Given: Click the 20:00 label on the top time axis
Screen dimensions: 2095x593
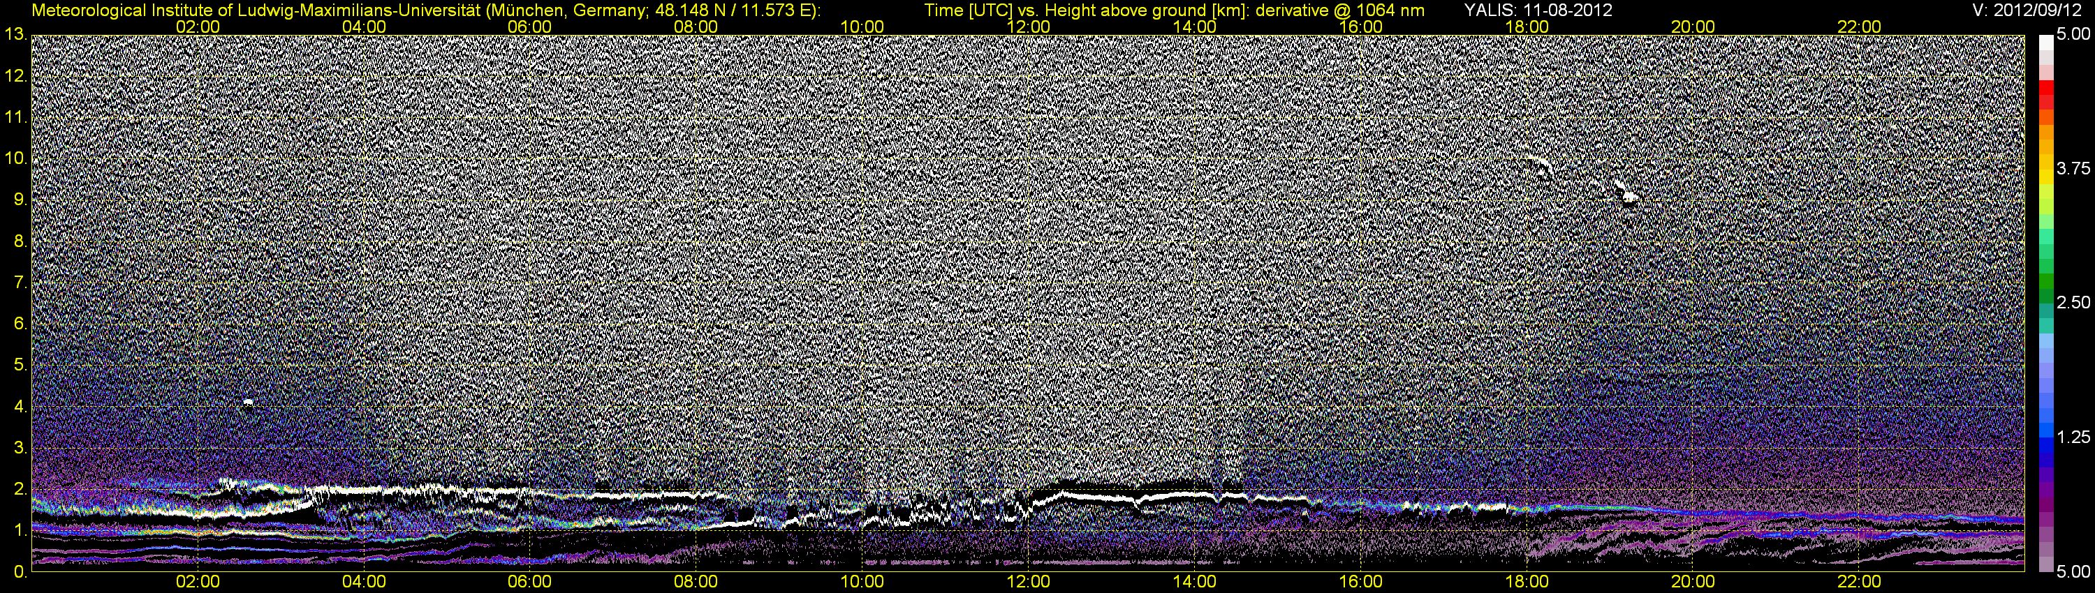Looking at the screenshot, I should tap(1693, 27).
